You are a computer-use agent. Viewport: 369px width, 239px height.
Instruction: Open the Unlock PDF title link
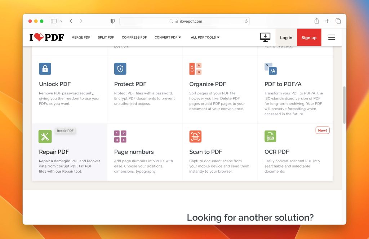point(55,84)
